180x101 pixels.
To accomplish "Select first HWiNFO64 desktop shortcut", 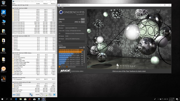I will point(3,32).
